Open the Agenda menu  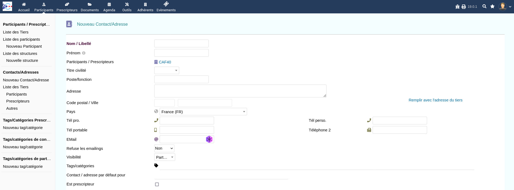[x=109, y=7]
